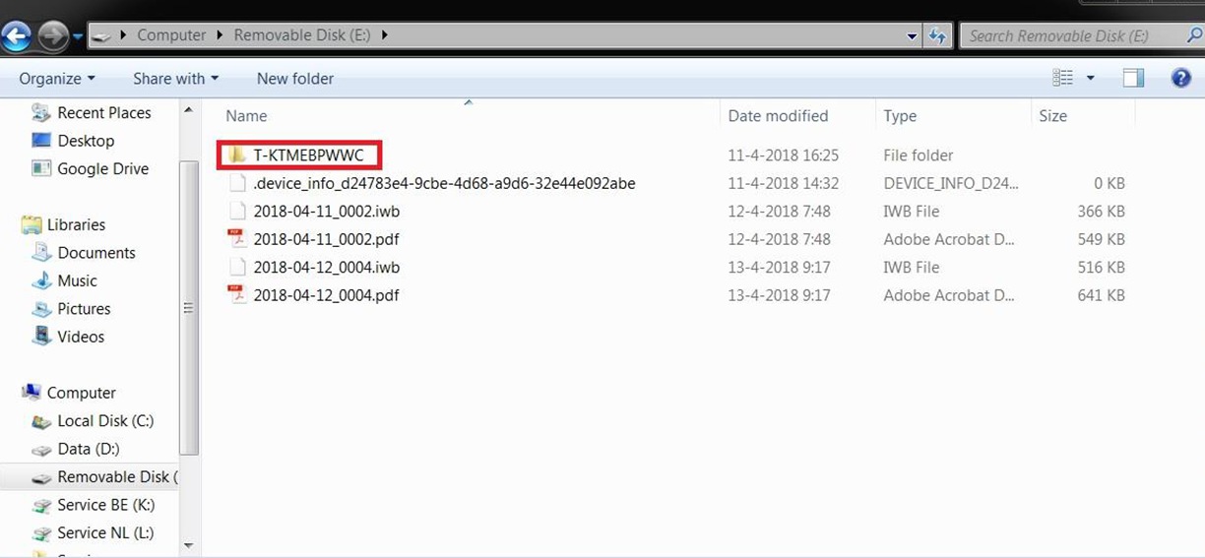Open the Documents library
This screenshot has height=558, width=1205.
click(96, 253)
